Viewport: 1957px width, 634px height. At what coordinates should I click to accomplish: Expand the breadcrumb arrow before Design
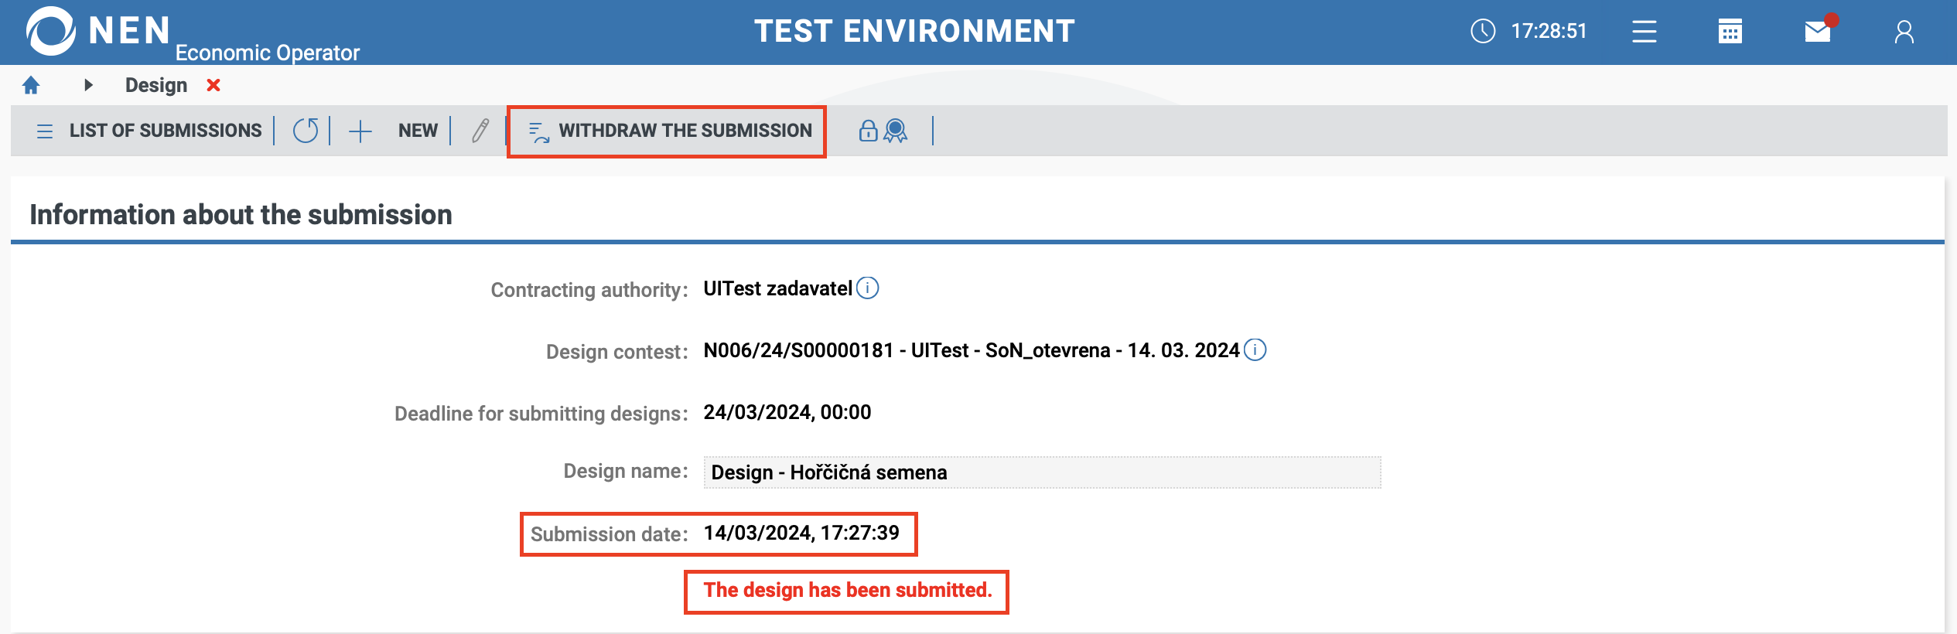pyautogui.click(x=88, y=85)
